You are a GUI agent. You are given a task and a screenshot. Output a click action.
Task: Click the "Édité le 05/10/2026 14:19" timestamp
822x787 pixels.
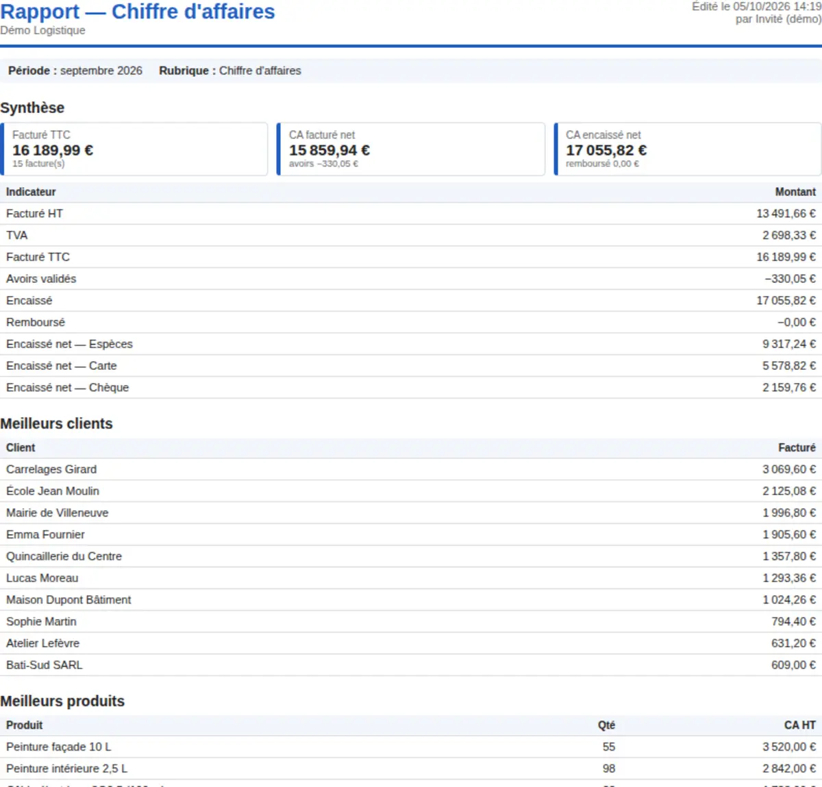(756, 6)
